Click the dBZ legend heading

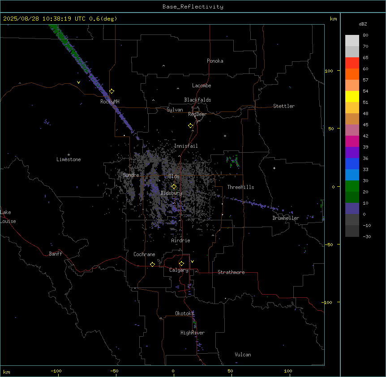click(x=363, y=24)
